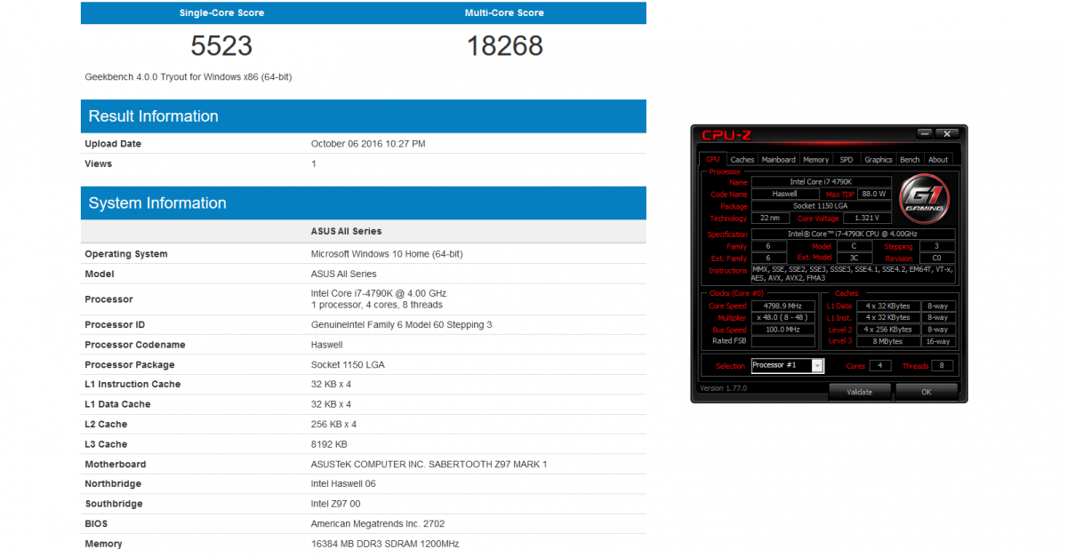Click the 16-way associativity value
Screen dimensions: 1067x557
pyautogui.click(x=937, y=341)
